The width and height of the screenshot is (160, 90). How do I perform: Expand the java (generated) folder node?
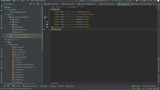point(6,39)
